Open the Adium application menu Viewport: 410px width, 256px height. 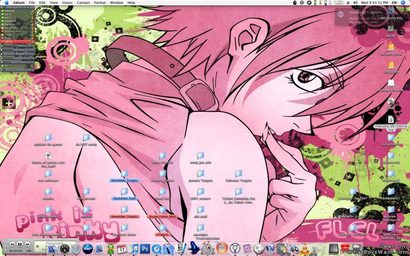point(19,2)
